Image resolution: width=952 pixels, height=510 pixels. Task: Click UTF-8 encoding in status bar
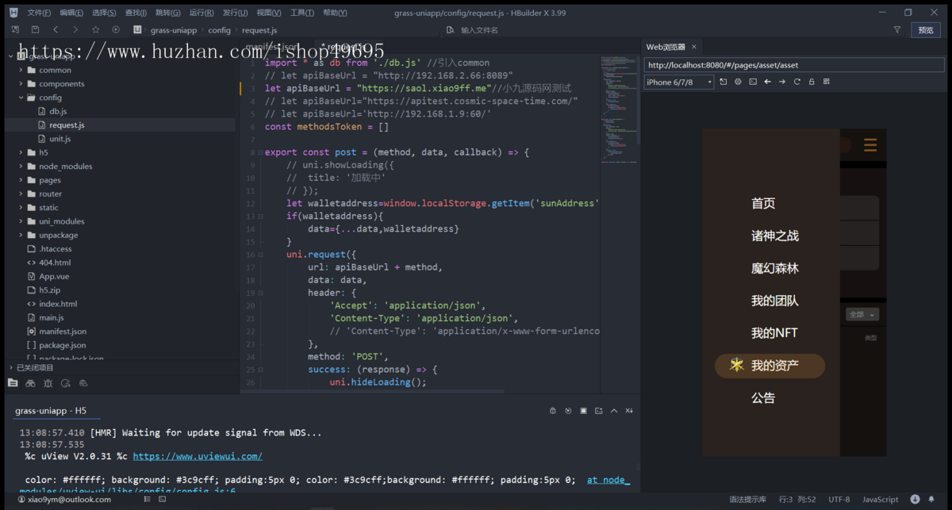point(839,500)
